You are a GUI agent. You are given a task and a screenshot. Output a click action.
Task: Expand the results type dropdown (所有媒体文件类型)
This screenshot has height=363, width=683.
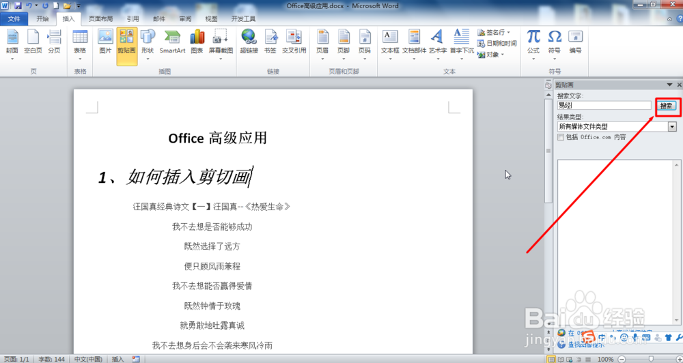[x=673, y=127]
